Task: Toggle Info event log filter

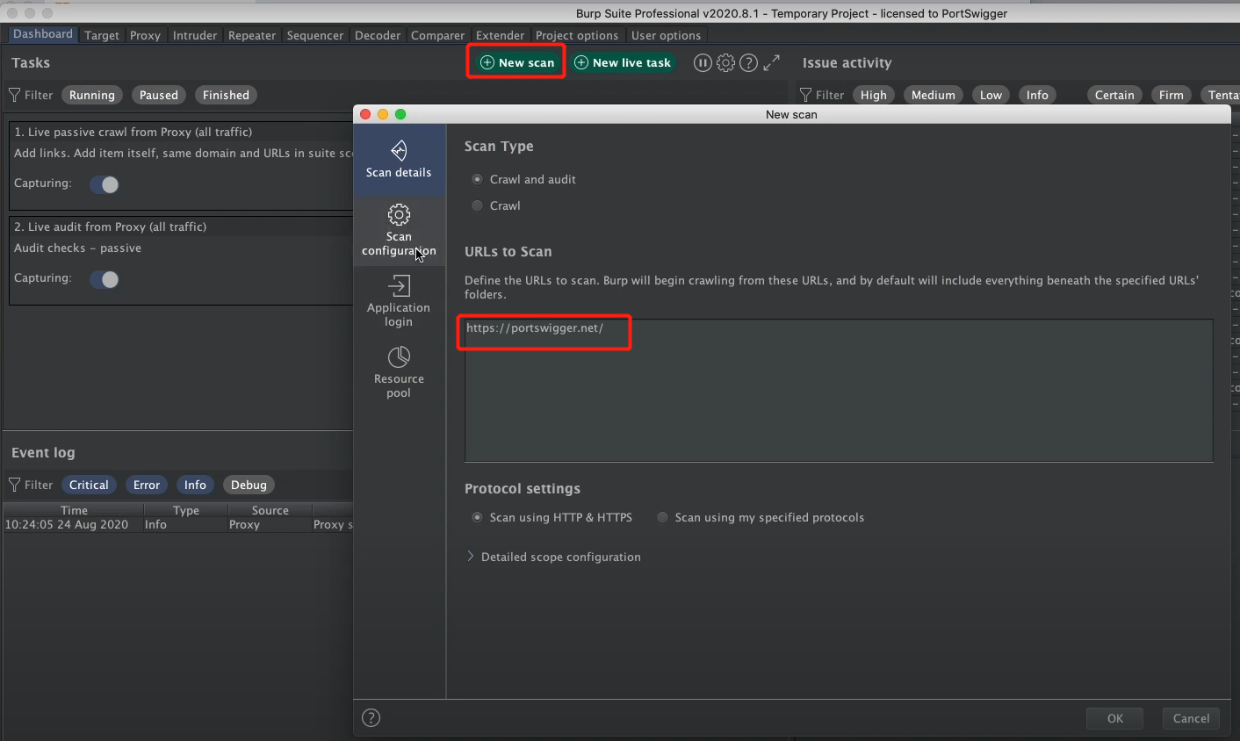Action: tap(195, 485)
